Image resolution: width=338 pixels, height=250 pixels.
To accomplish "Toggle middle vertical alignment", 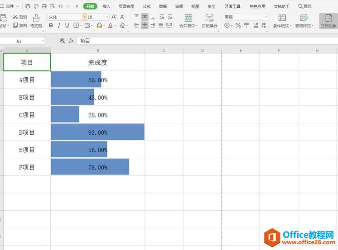I will tap(145, 17).
